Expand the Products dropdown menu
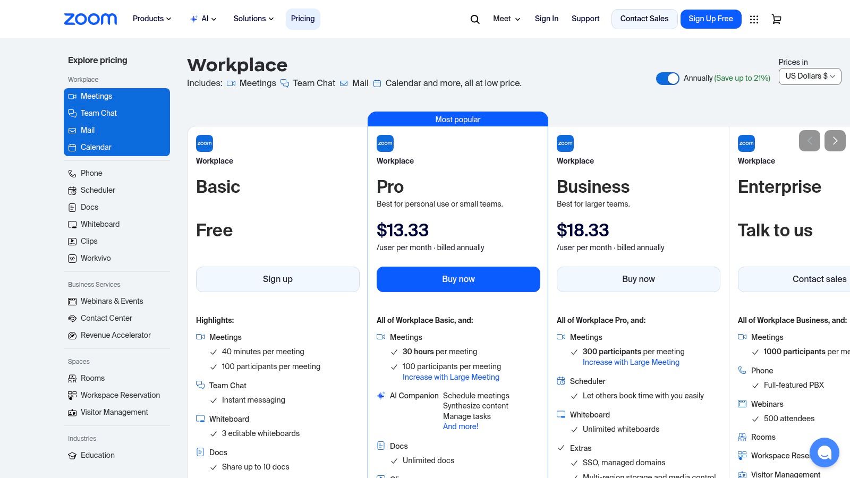 pos(152,19)
